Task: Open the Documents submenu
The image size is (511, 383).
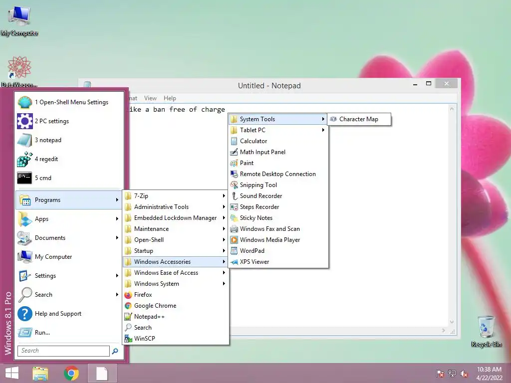Action: point(69,238)
